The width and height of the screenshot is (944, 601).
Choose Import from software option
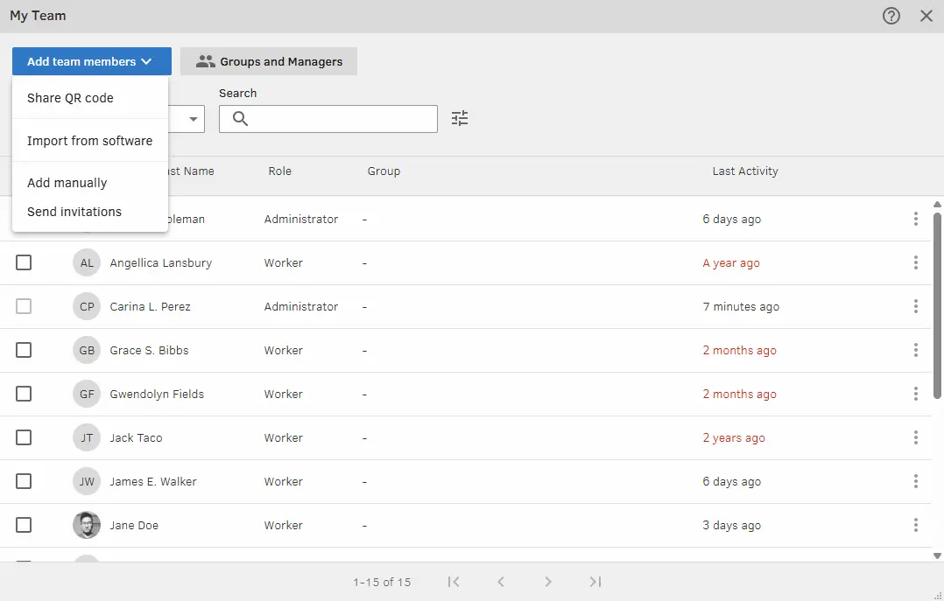tap(89, 140)
